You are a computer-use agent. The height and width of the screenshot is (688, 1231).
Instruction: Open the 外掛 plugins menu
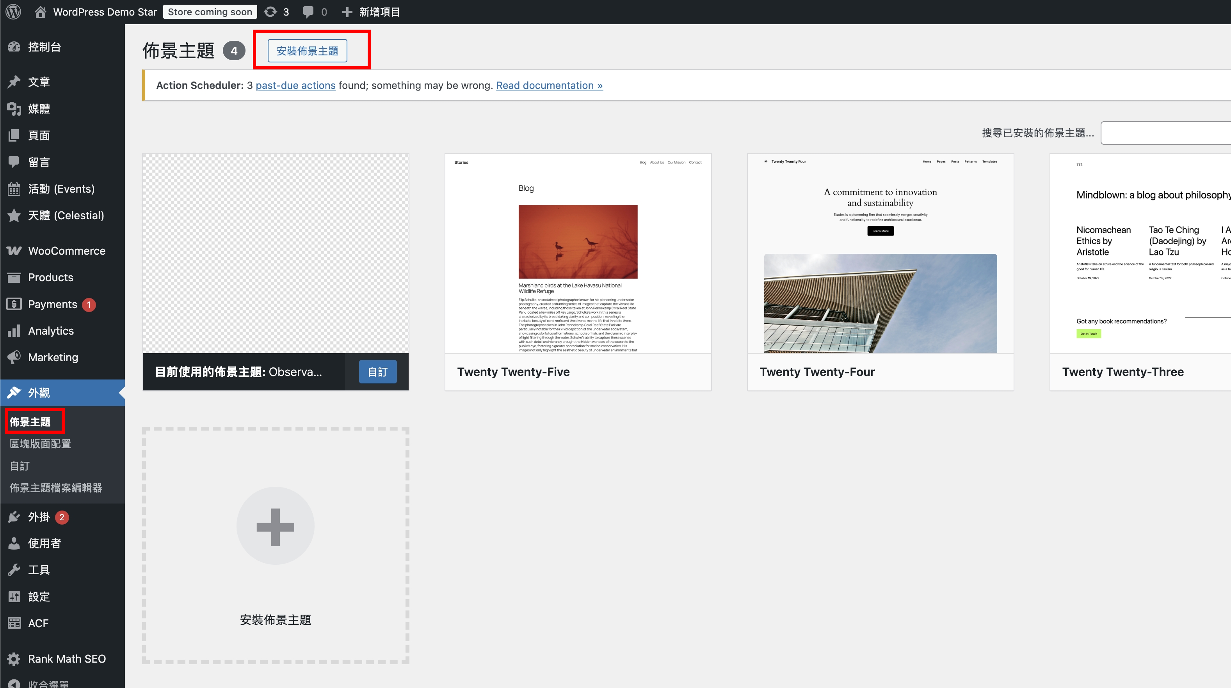[39, 517]
